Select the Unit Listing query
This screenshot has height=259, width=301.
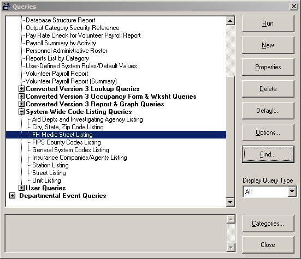click(x=46, y=180)
